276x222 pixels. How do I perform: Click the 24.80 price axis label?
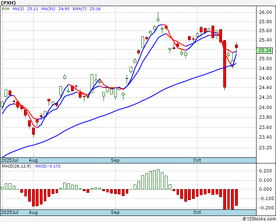(265, 68)
